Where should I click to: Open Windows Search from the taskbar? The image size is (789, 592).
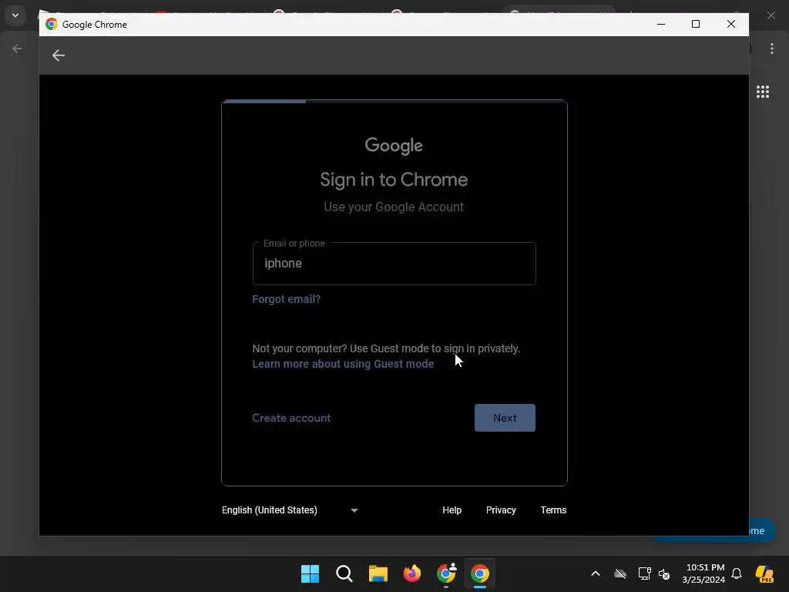click(344, 573)
